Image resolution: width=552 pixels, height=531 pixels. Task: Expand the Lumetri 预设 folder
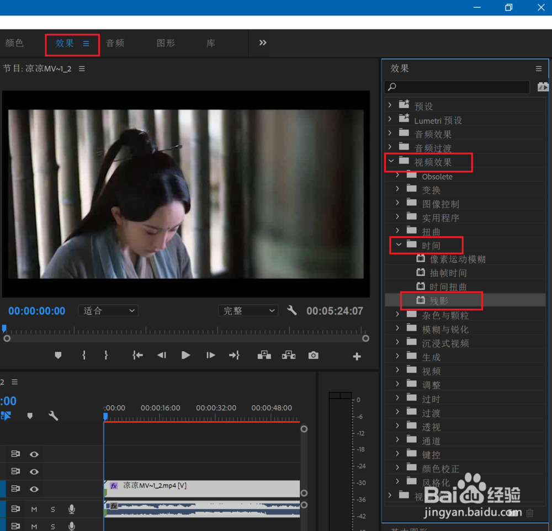(x=390, y=119)
